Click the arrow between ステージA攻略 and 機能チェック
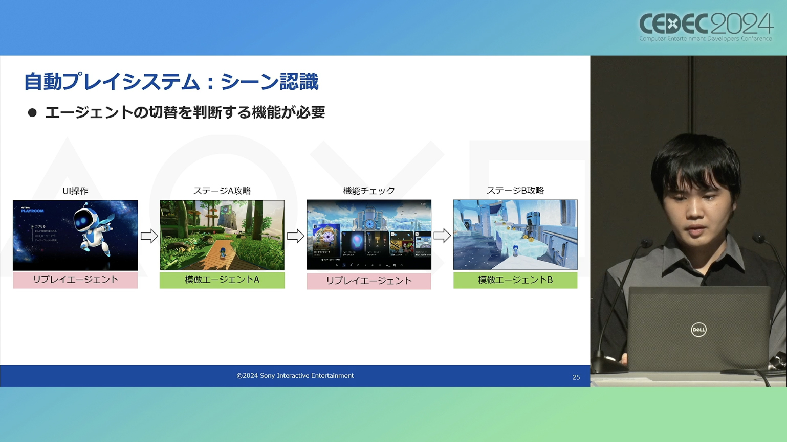Screen dimensions: 787x442 click(295, 236)
